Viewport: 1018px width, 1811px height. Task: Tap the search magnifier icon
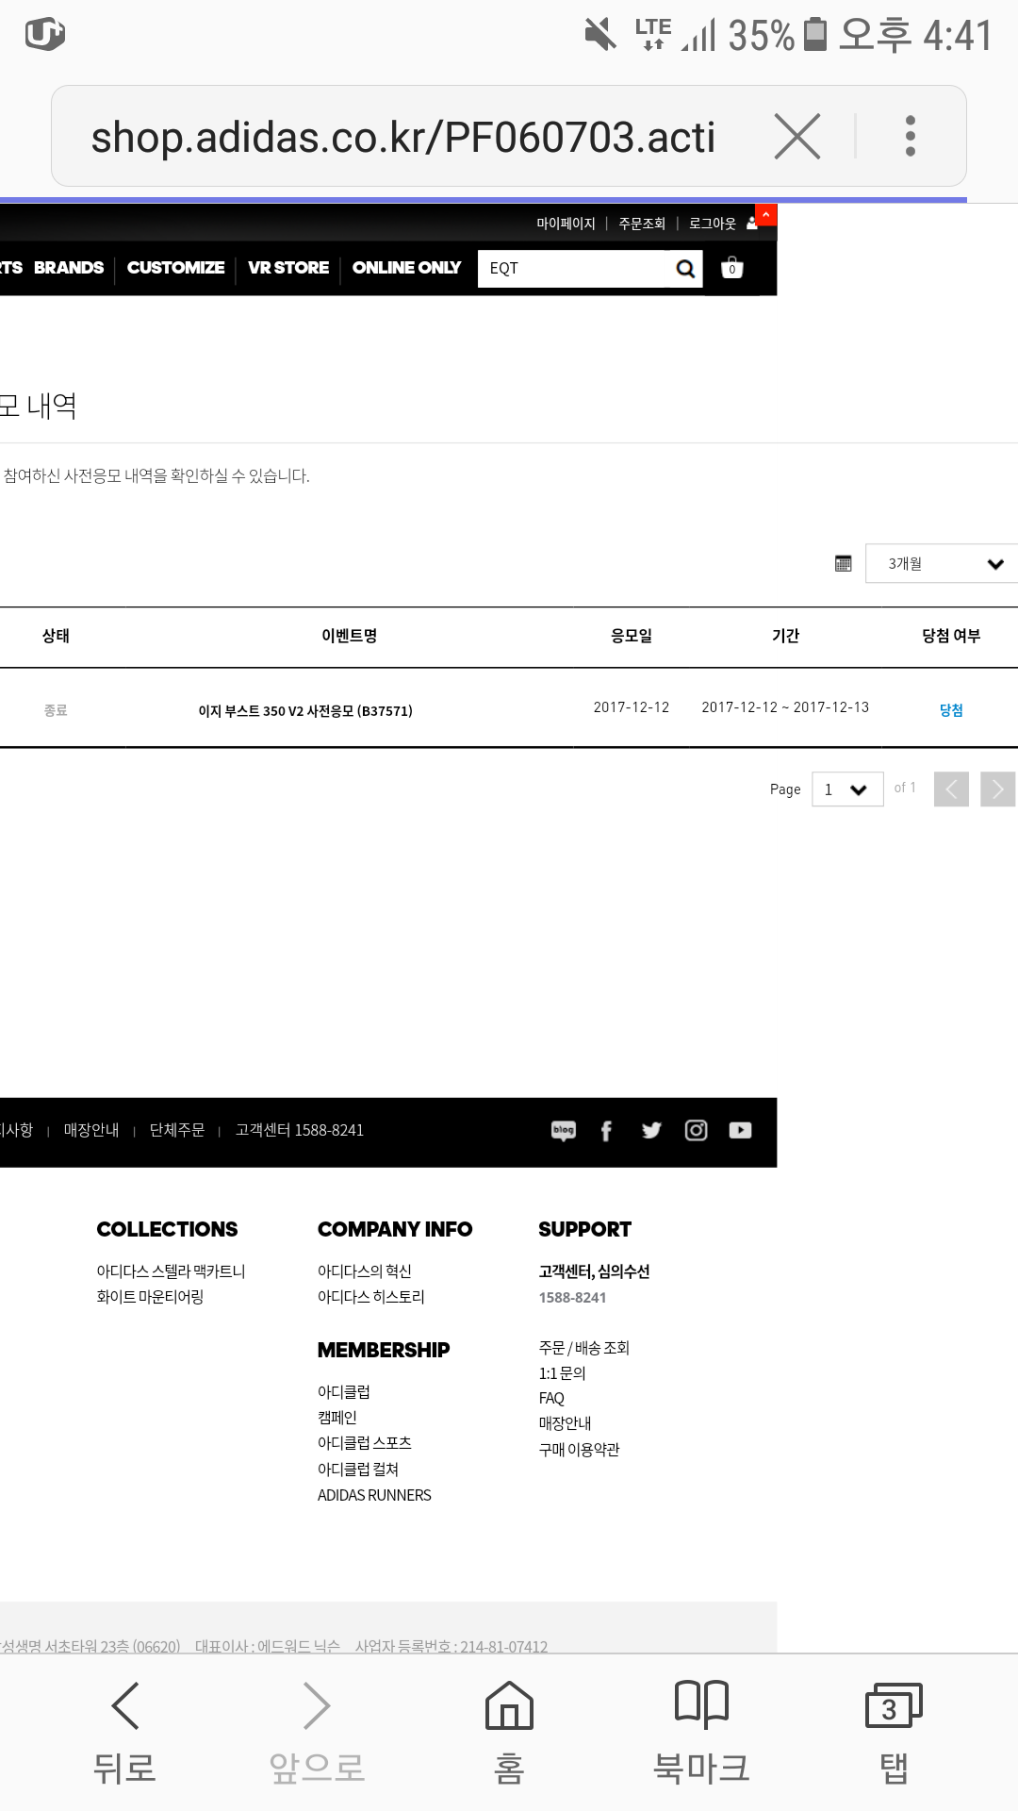click(x=685, y=269)
